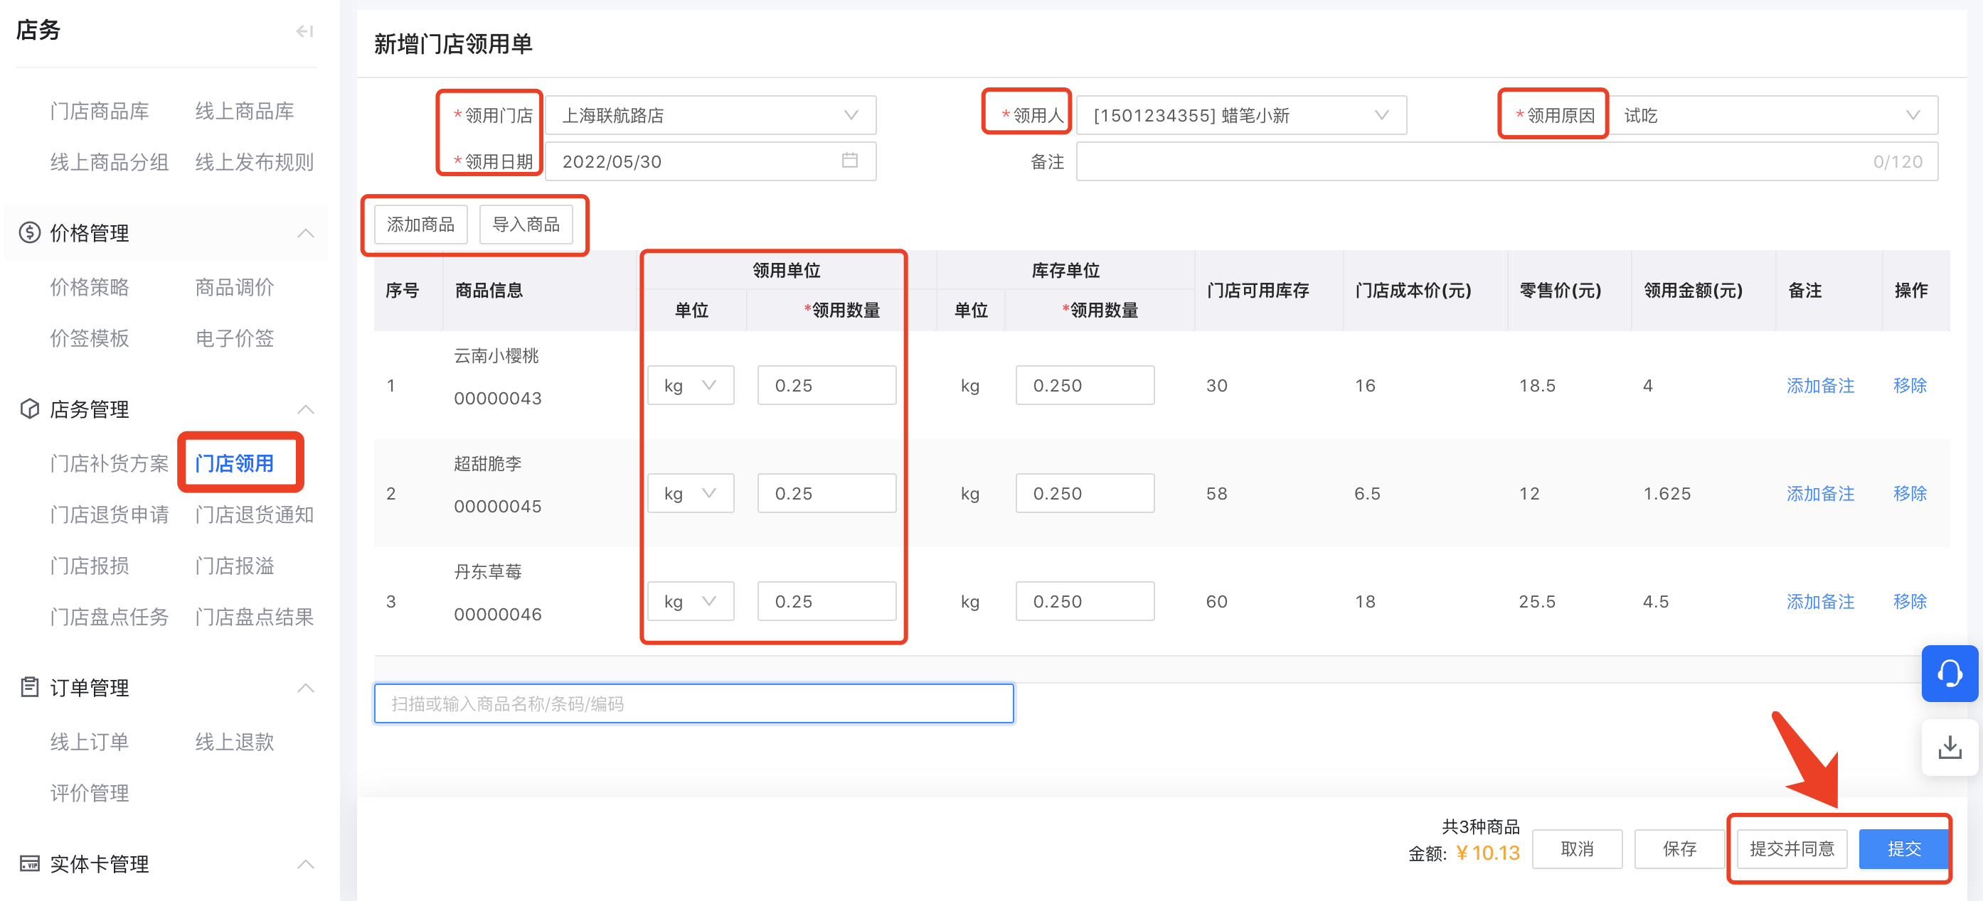Open the 领用人 dropdown
The width and height of the screenshot is (1983, 901).
1241,115
